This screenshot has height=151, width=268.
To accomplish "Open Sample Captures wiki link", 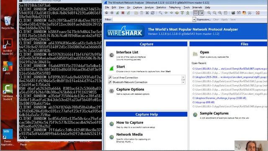I will [x=214, y=113].
